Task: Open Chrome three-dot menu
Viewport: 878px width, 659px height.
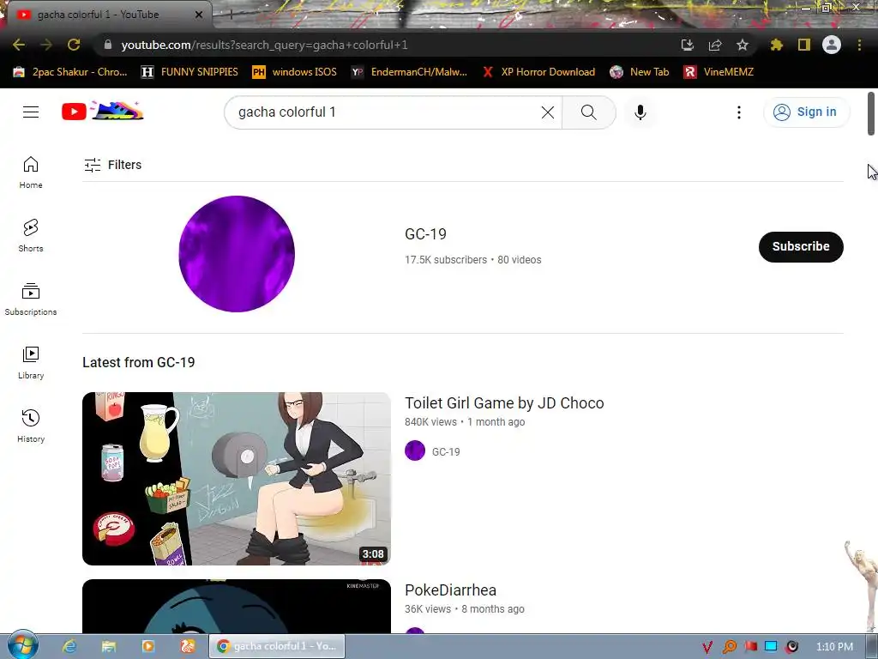Action: pyautogui.click(x=859, y=45)
